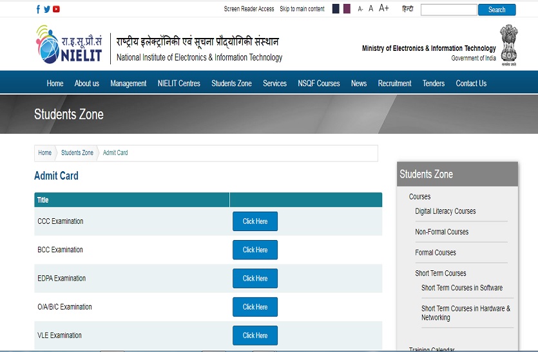This screenshot has width=538, height=352.
Task: Click the Search button
Action: [497, 10]
